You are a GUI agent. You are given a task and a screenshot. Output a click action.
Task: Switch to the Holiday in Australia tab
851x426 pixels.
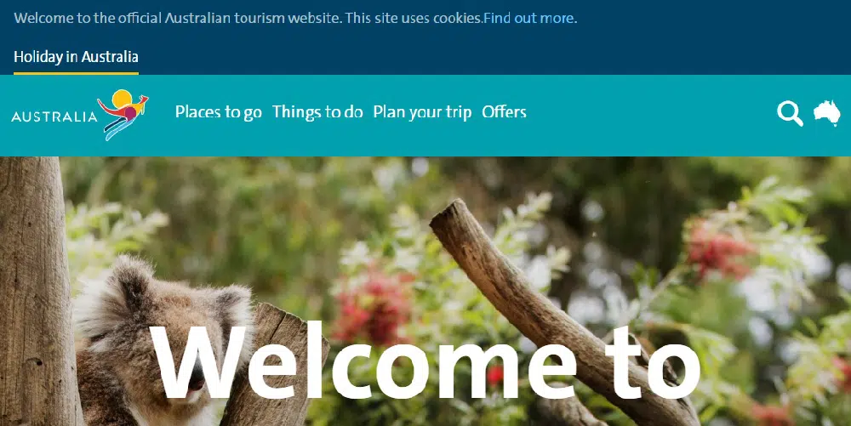(x=76, y=57)
